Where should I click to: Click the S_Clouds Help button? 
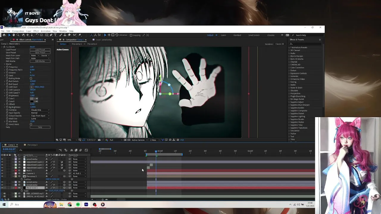click(40, 127)
